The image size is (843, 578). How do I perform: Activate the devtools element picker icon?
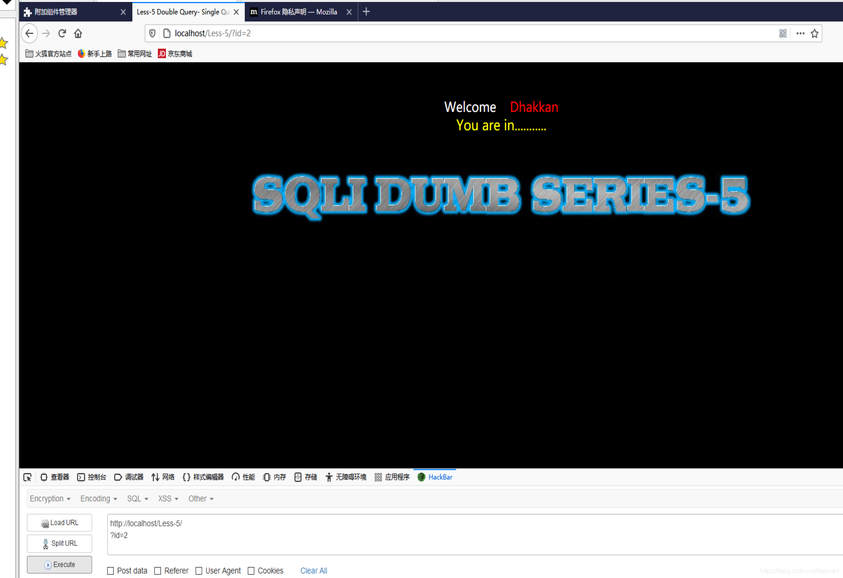pyautogui.click(x=27, y=477)
